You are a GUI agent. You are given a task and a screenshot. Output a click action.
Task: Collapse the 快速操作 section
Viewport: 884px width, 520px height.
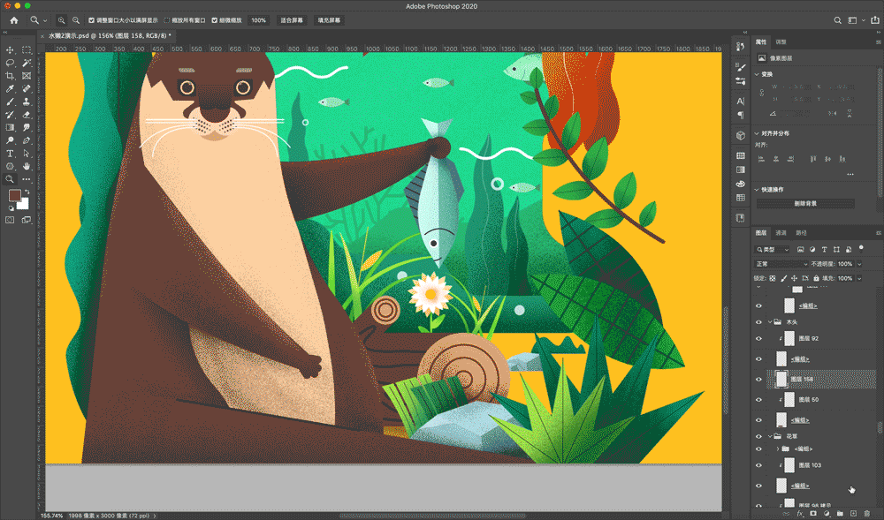pos(757,190)
